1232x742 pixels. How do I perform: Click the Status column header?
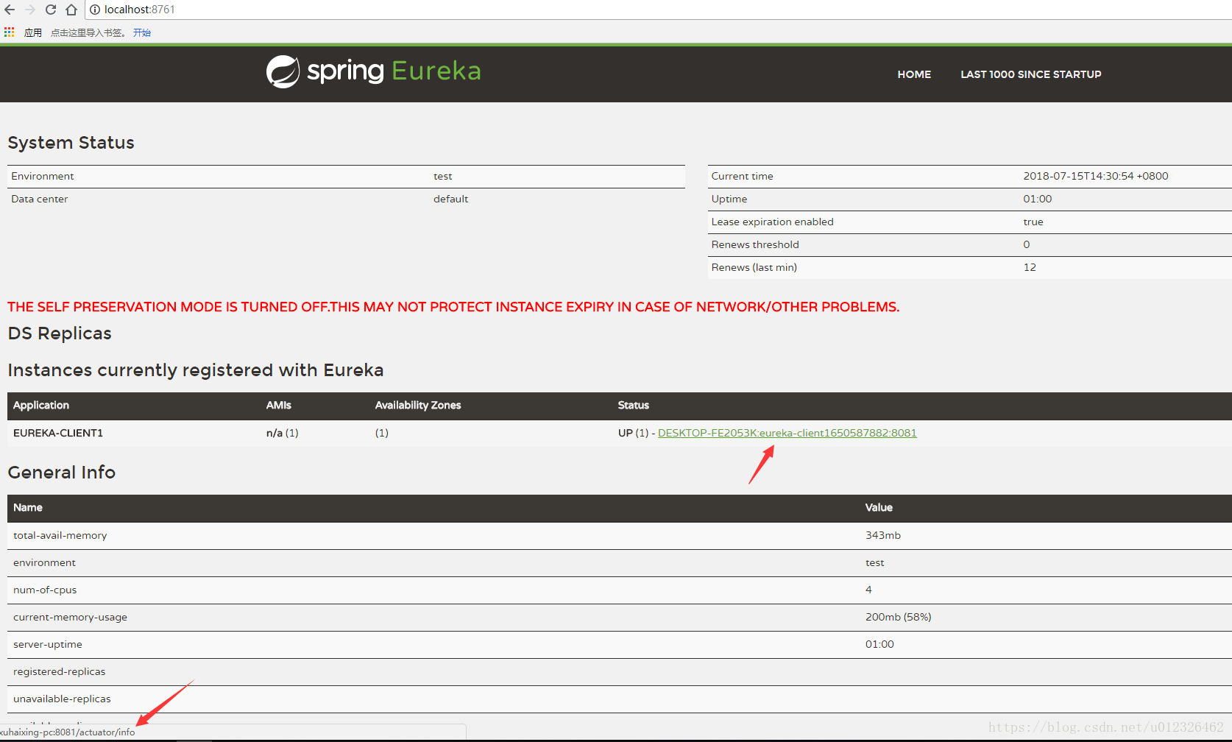(634, 406)
